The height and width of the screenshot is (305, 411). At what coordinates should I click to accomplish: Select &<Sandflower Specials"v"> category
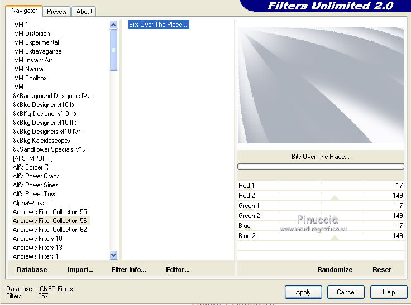tap(49, 149)
